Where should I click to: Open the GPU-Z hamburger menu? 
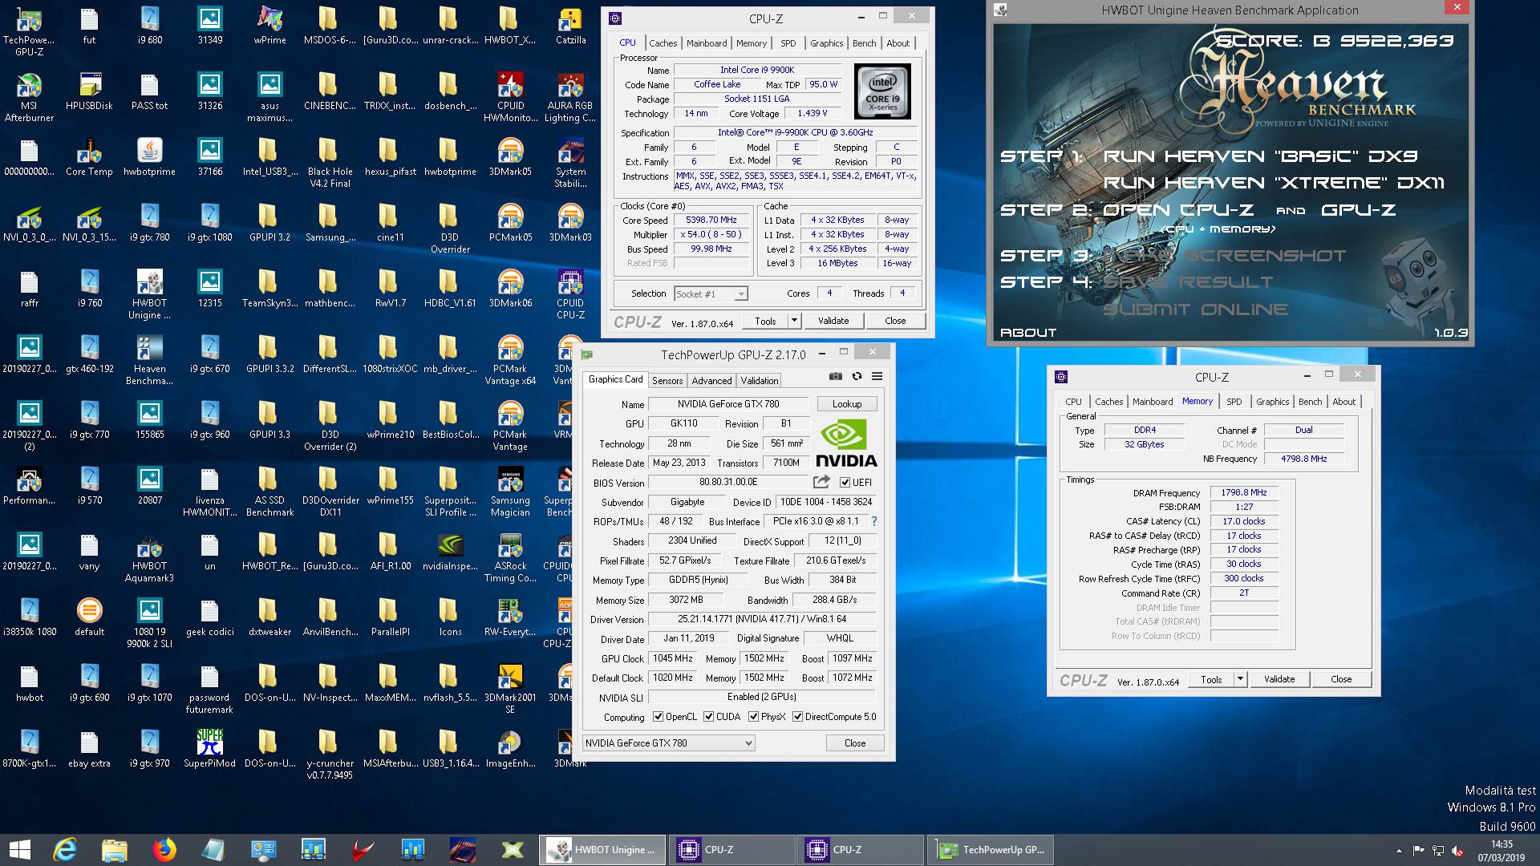877,376
